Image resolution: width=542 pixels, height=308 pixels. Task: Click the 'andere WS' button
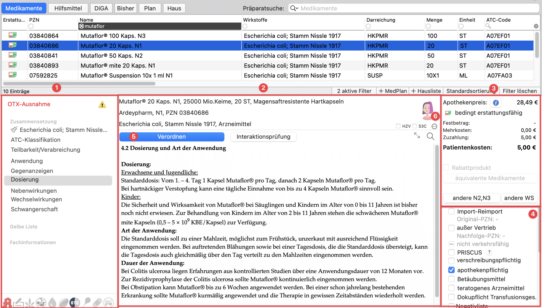coord(519,198)
